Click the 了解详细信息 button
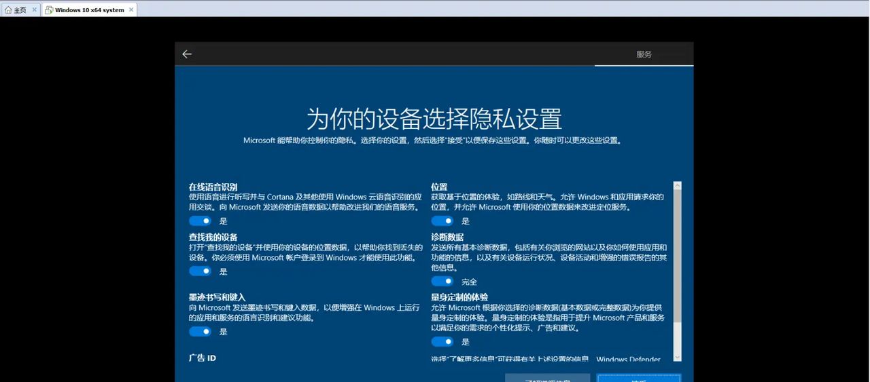The height and width of the screenshot is (382, 870). tap(547, 378)
